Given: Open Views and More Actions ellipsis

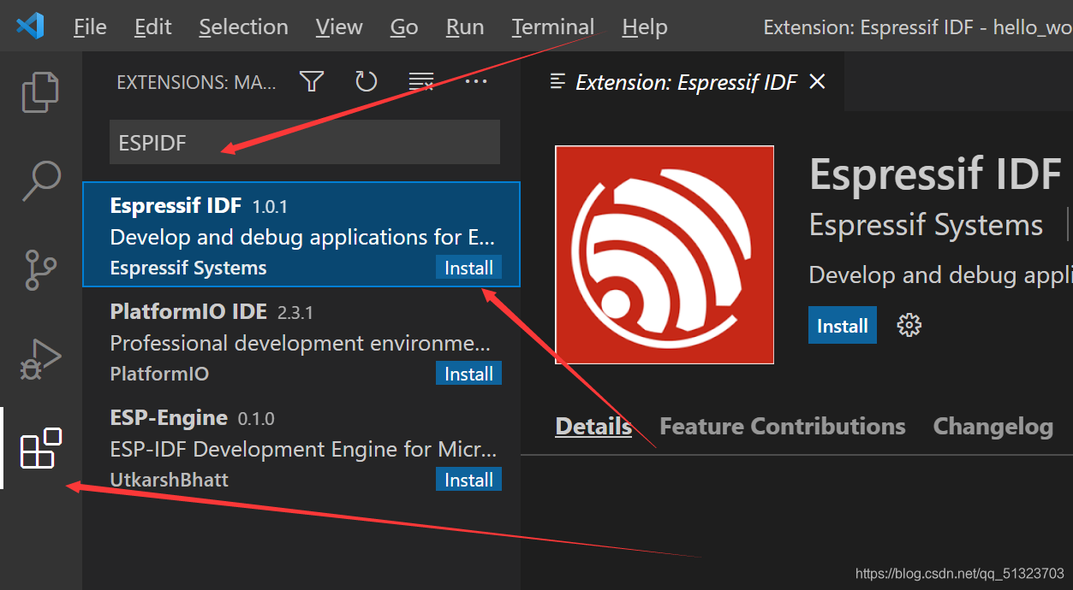Looking at the screenshot, I should click(x=475, y=82).
